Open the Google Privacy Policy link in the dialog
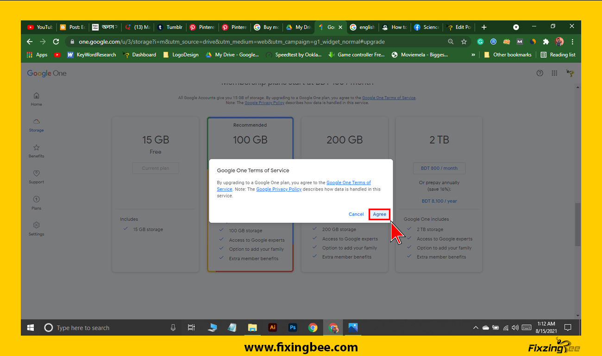Viewport: 602px width, 356px height. [x=279, y=189]
